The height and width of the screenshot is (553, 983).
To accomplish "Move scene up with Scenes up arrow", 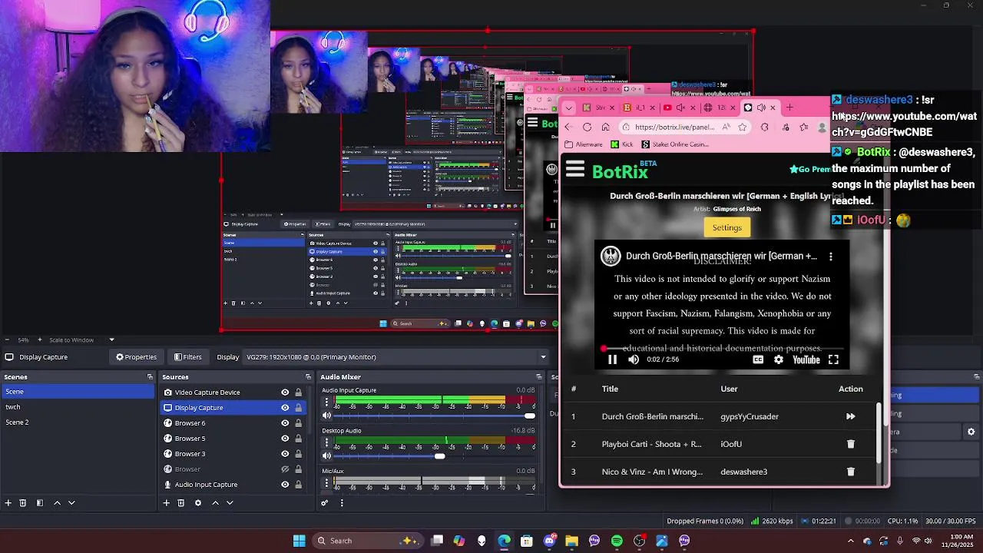I will tap(57, 503).
